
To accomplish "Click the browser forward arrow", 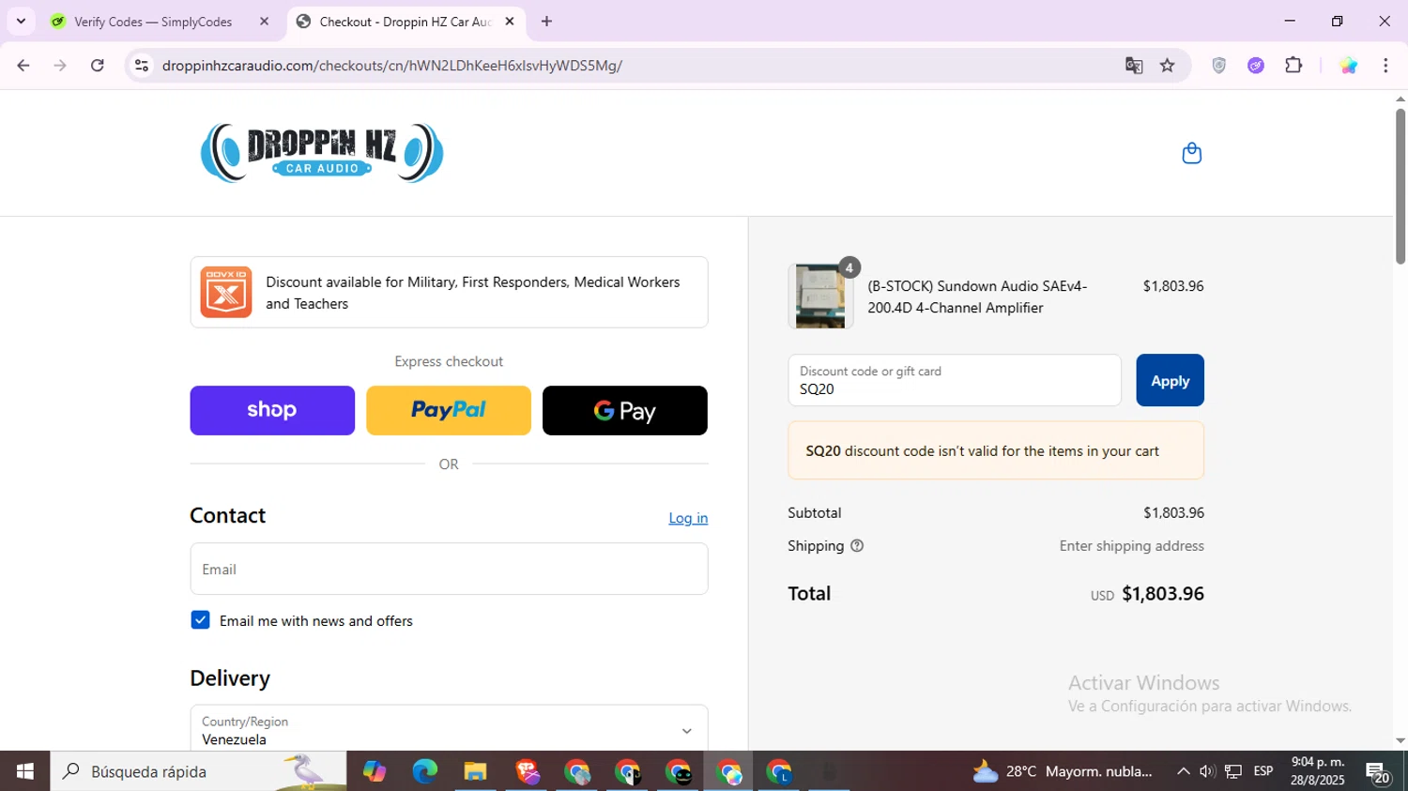I will coord(60,66).
